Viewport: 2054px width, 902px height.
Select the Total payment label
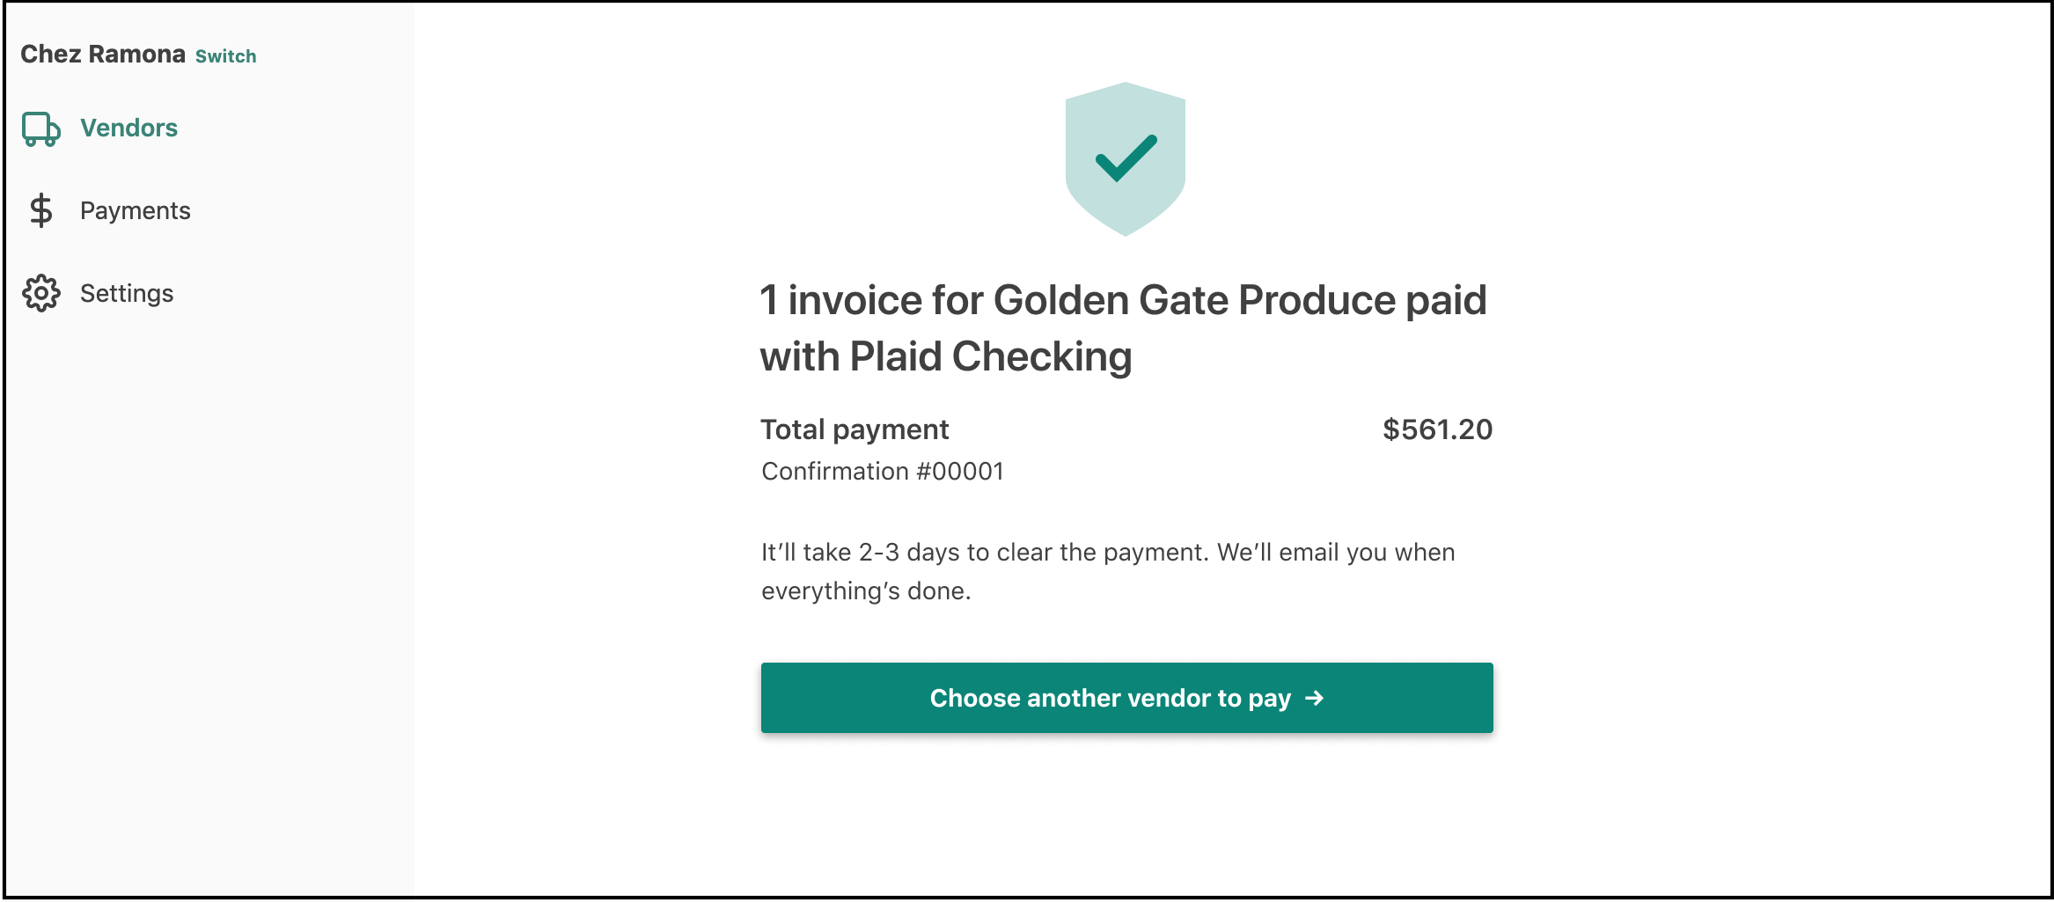(x=855, y=429)
